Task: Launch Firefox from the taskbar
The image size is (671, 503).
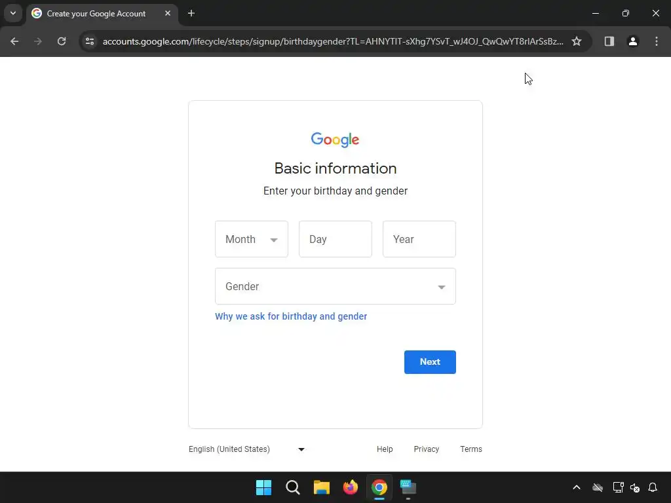Action: click(x=351, y=487)
